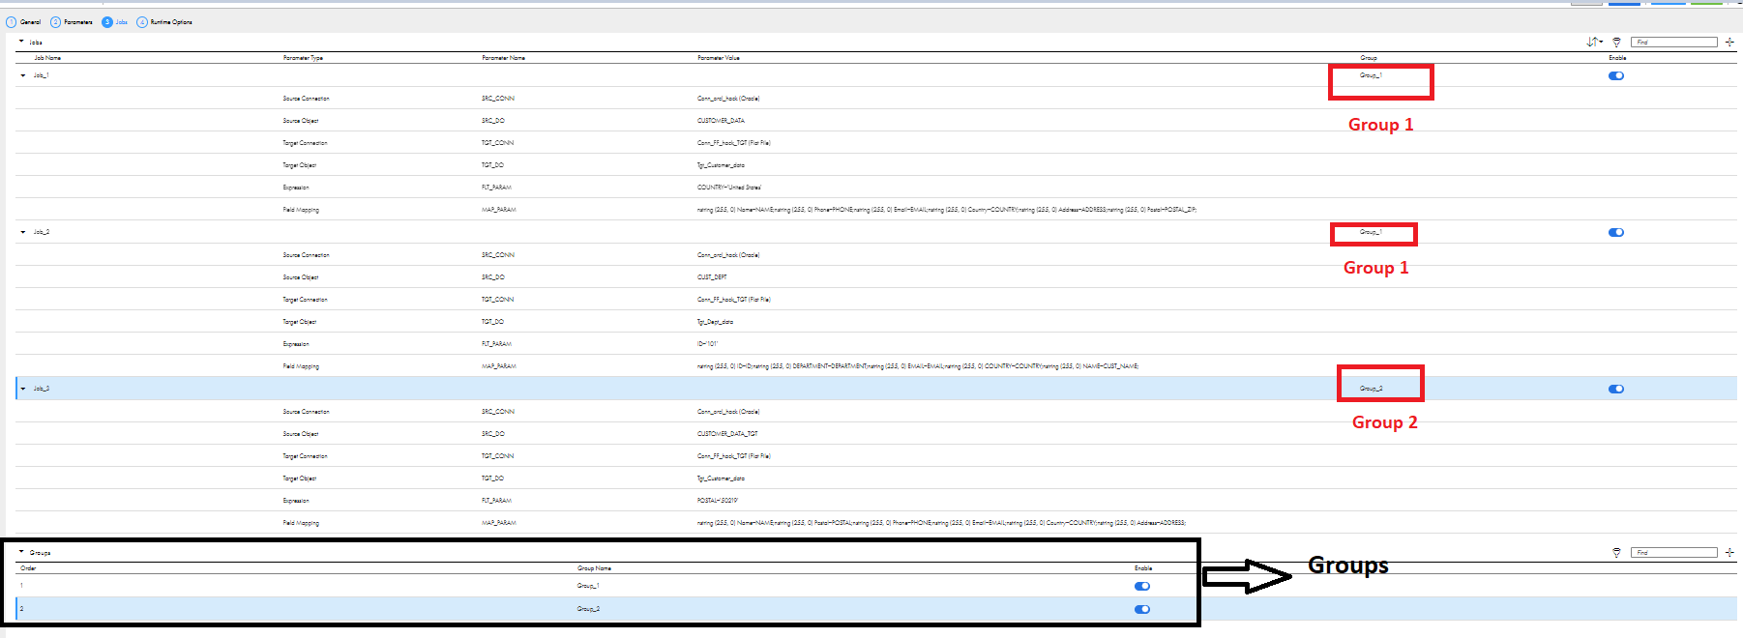1743x638 pixels.
Task: Click Job_2 Conn_ord_hack (Oracle) source connection value
Action: (728, 255)
